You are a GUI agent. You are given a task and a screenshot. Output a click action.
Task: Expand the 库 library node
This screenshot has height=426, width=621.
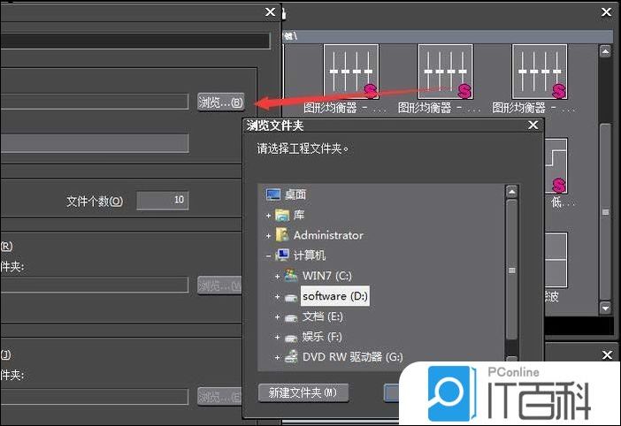269,216
